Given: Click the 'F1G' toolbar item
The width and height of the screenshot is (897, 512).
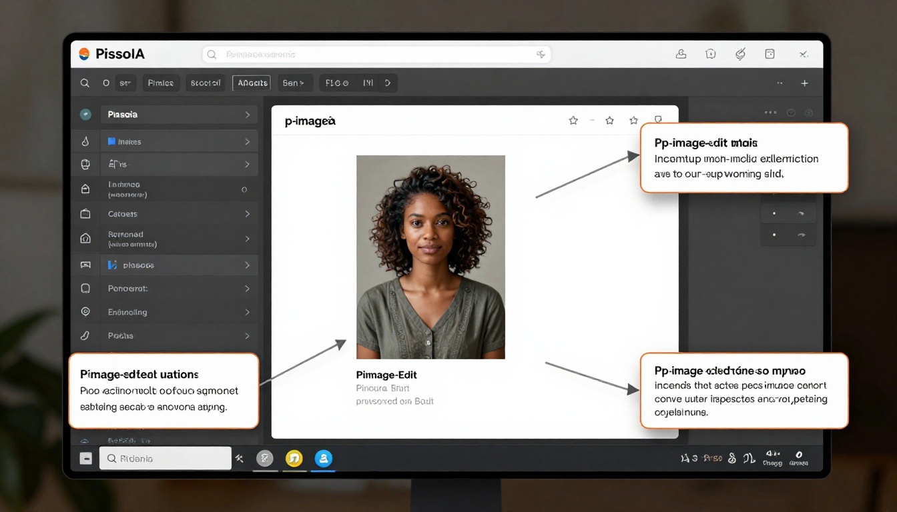Looking at the screenshot, I should click(336, 83).
